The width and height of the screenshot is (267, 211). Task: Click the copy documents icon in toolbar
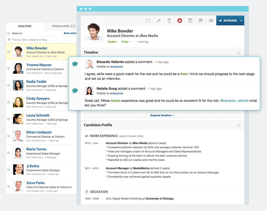click(x=169, y=20)
